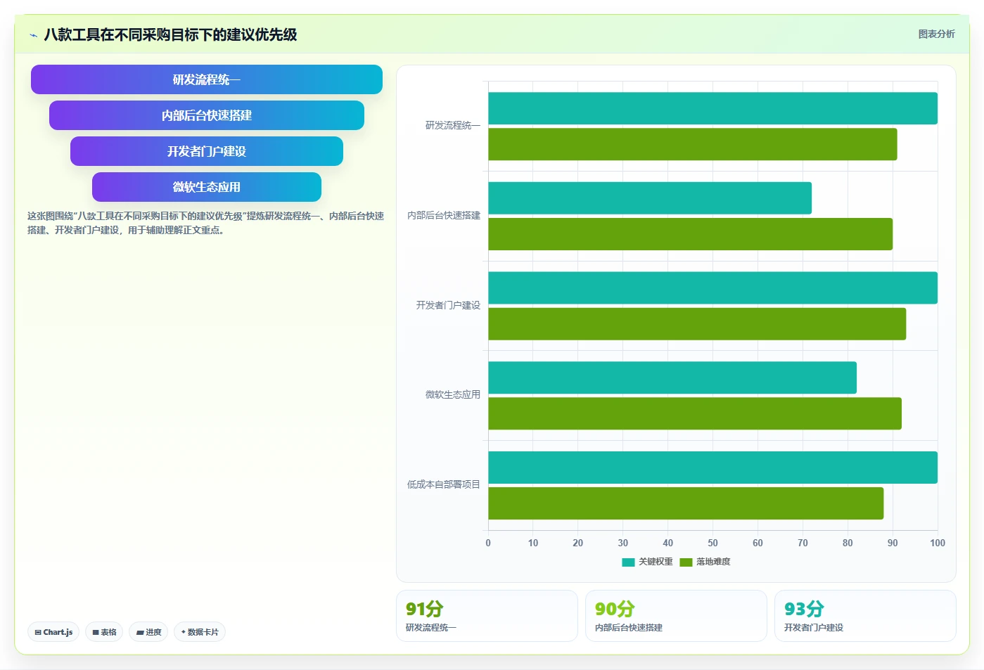Click the green 微软生态应用 bar
Viewport: 984px width, 670px height.
point(695,413)
